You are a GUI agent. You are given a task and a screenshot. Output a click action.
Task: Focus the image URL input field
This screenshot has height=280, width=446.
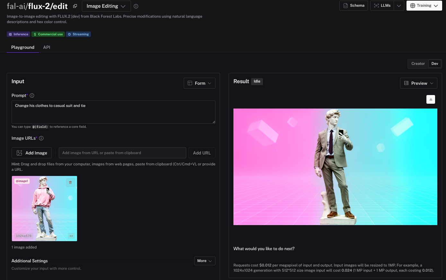(x=122, y=153)
